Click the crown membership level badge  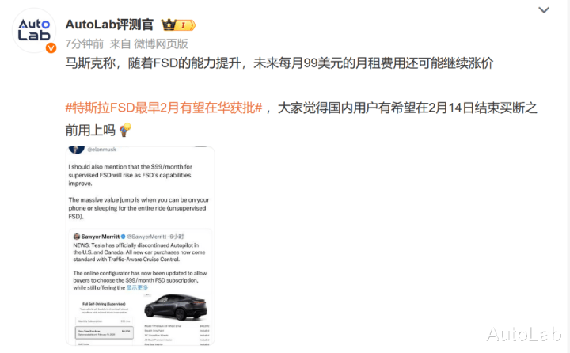pyautogui.click(x=178, y=25)
